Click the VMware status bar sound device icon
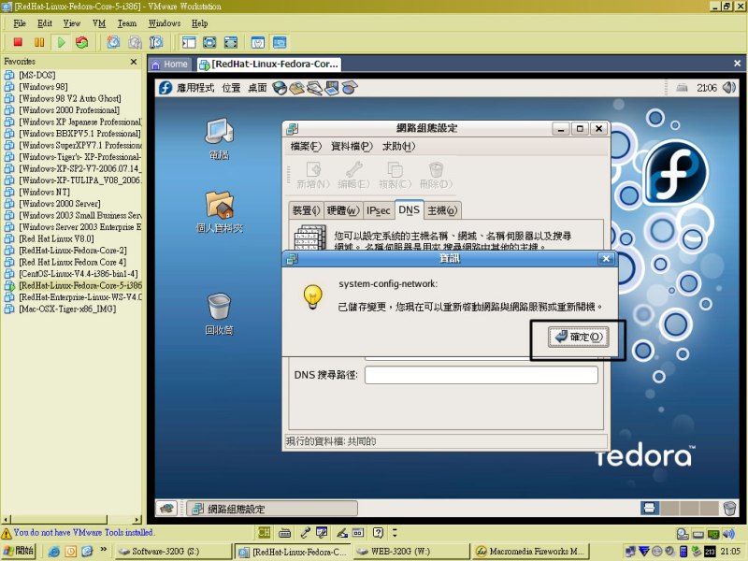This screenshot has height=561, width=748. (x=728, y=534)
